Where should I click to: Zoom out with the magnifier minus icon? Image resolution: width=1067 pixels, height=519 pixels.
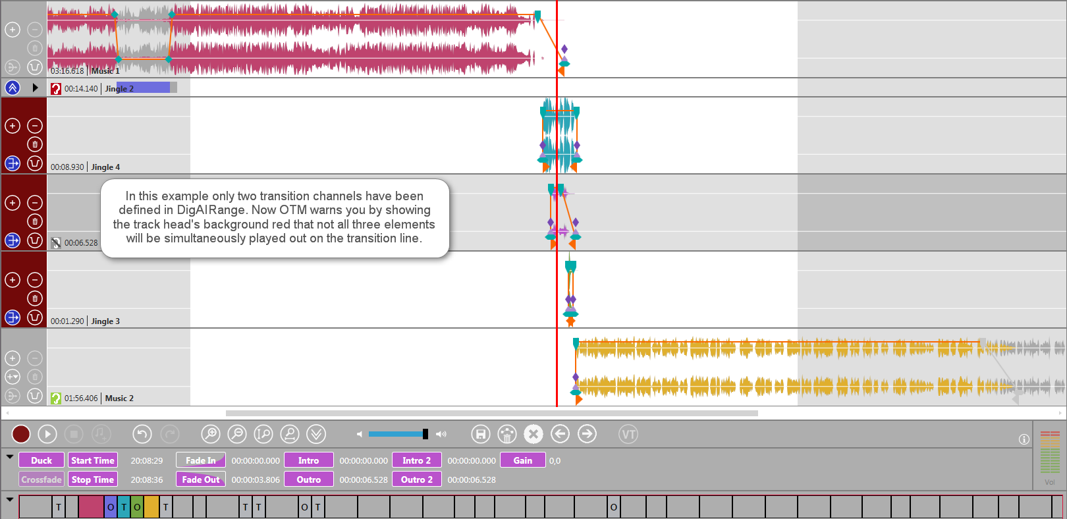pyautogui.click(x=236, y=434)
